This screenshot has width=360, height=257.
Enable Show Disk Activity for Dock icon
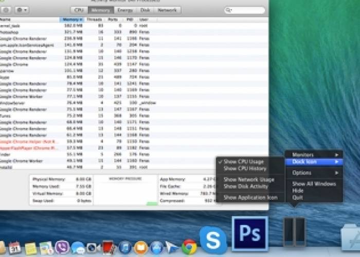[246, 186]
